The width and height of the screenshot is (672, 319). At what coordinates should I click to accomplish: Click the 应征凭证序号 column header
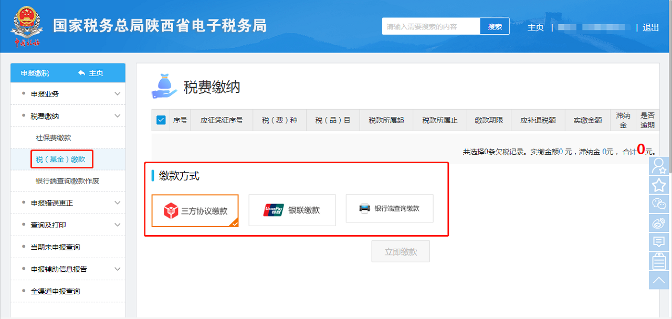coord(222,120)
